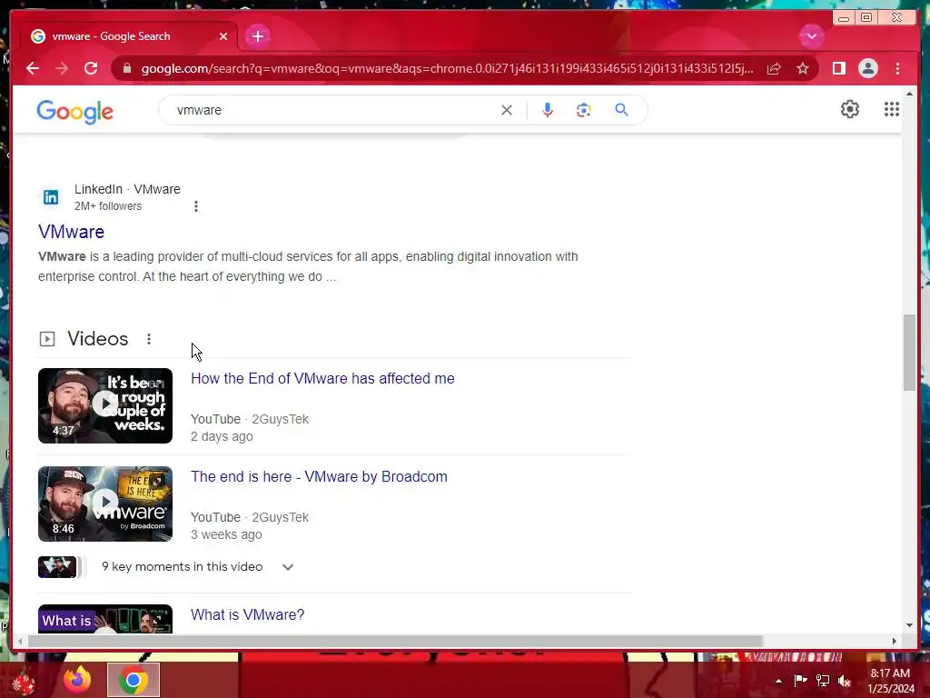Open the What is VMware? video link
The height and width of the screenshot is (698, 930).
click(247, 615)
